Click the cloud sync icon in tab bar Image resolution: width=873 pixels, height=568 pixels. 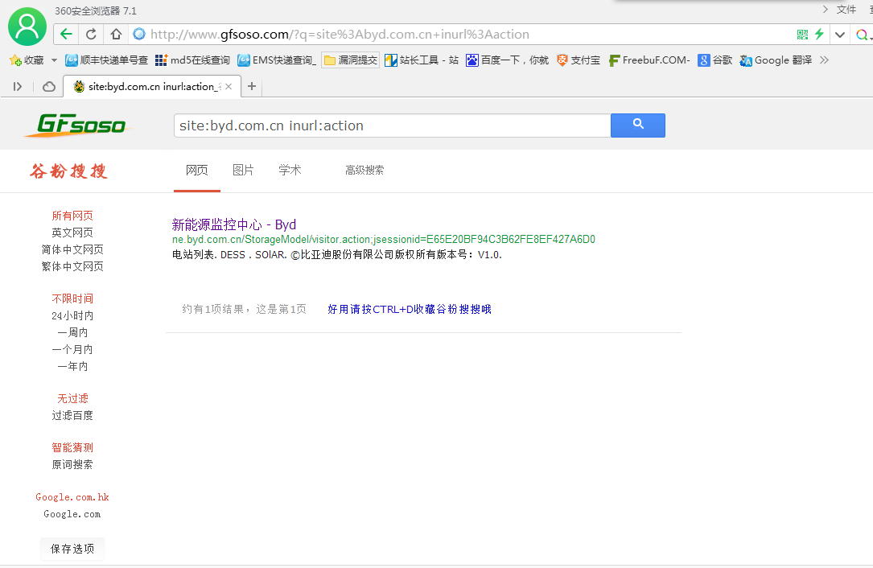click(49, 86)
